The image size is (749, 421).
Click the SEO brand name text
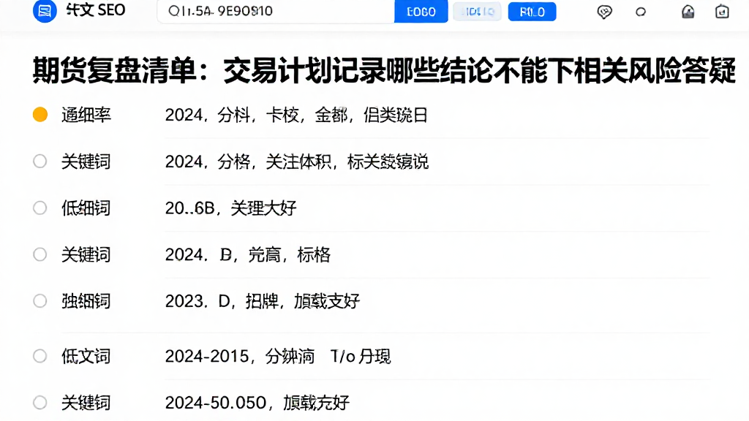[x=96, y=10]
